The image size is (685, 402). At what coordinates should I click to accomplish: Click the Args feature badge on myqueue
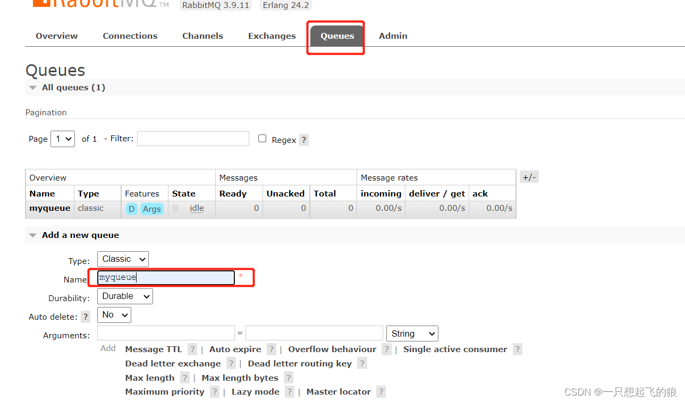pyautogui.click(x=152, y=209)
